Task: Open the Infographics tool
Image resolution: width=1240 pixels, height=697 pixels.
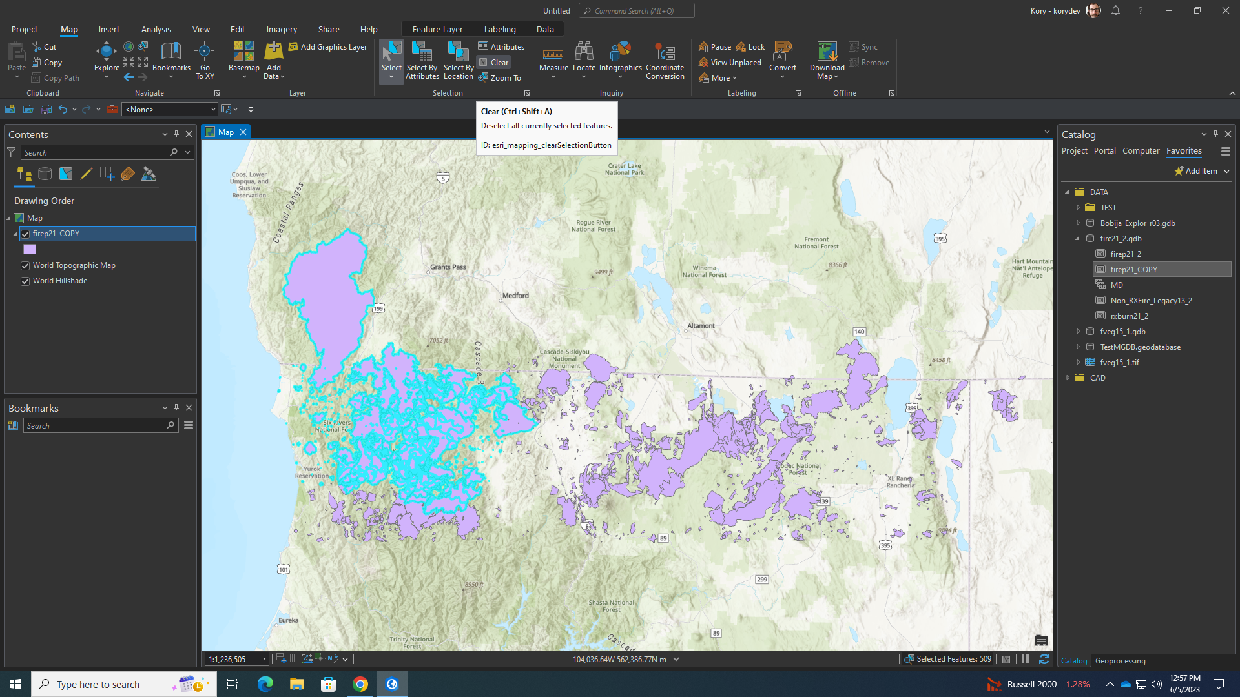Action: coord(620,58)
